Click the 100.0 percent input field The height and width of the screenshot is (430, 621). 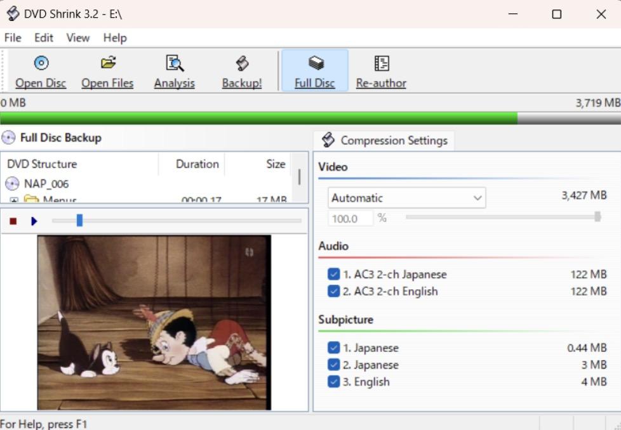click(x=351, y=218)
